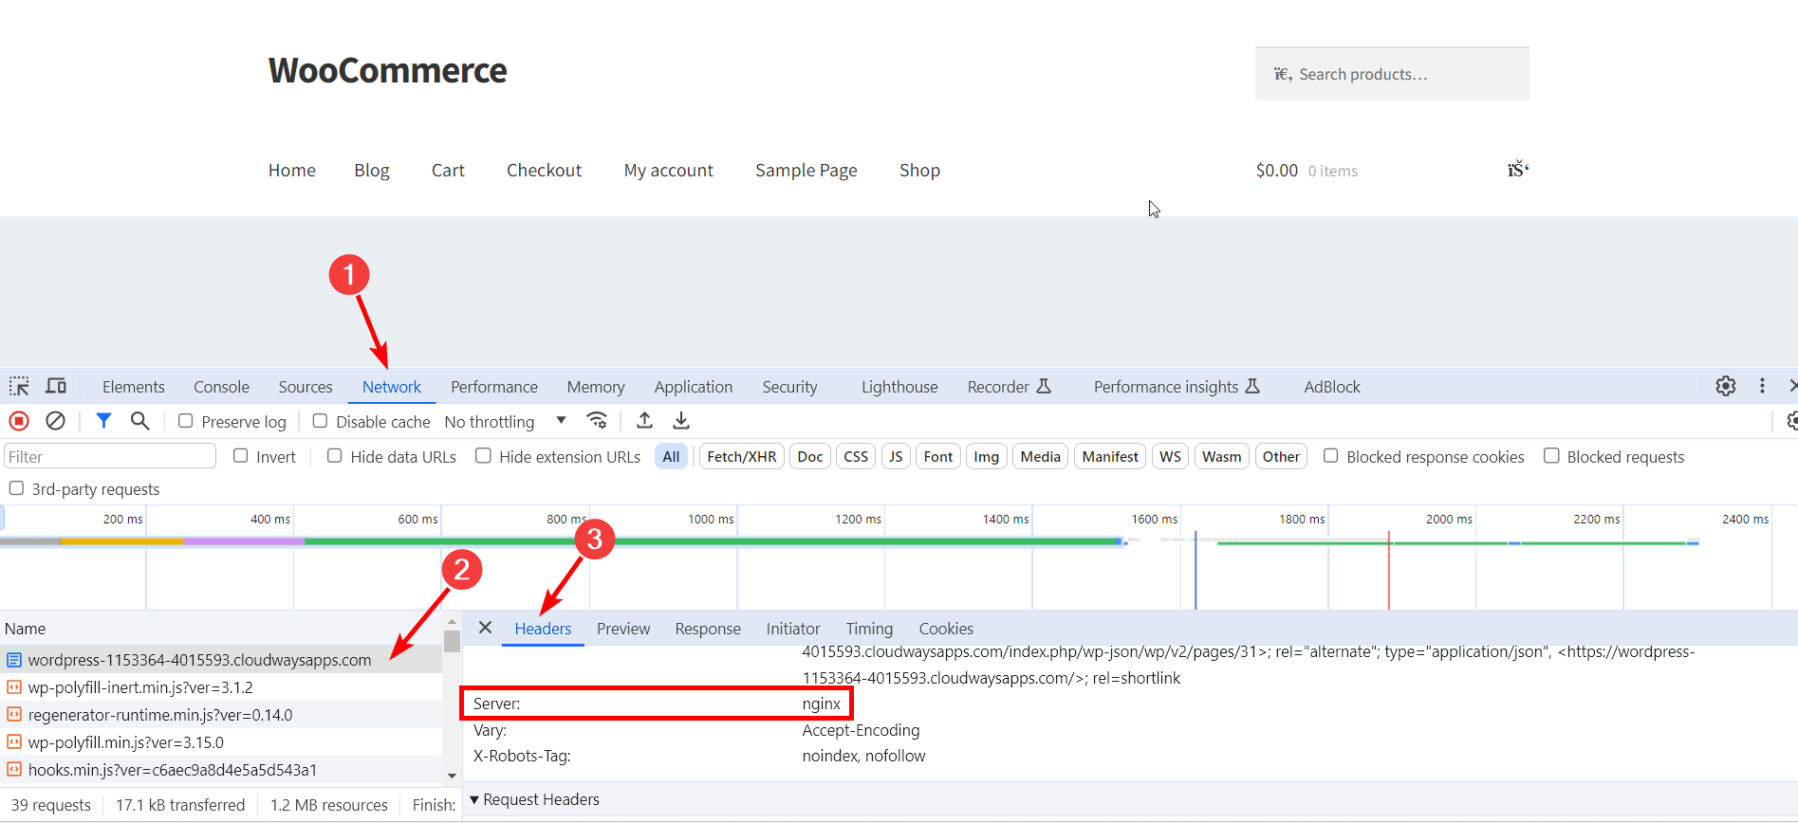Enable 3rd-party requests checkbox

(x=16, y=488)
